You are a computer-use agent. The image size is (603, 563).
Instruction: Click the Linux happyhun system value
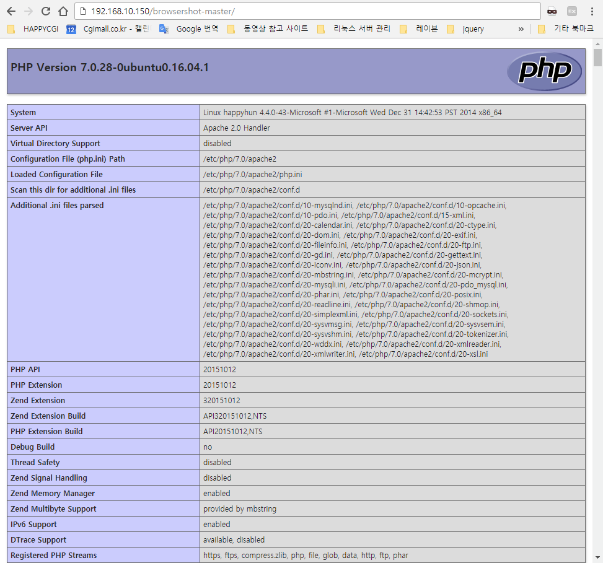(x=352, y=113)
